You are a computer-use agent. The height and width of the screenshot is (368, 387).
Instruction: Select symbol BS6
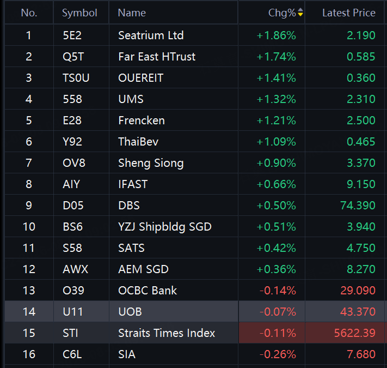pyautogui.click(x=72, y=227)
